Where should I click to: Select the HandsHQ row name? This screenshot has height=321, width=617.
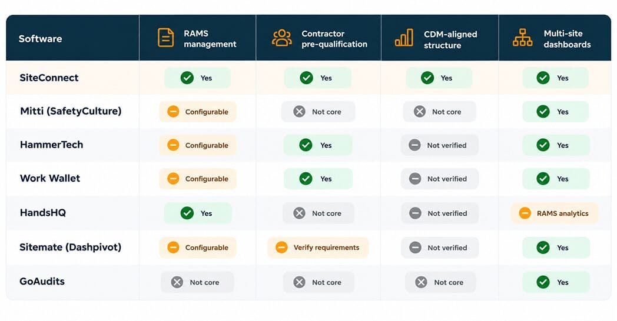point(42,213)
